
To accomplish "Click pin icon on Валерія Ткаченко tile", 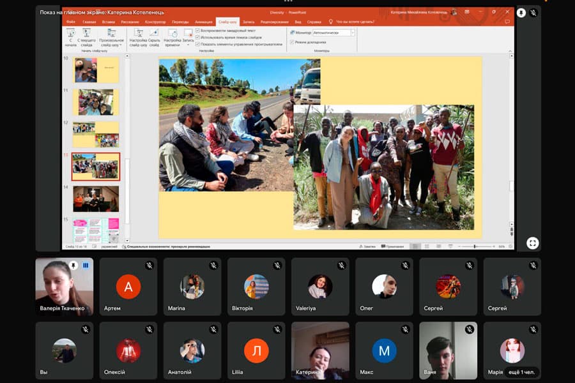I will coord(74,266).
